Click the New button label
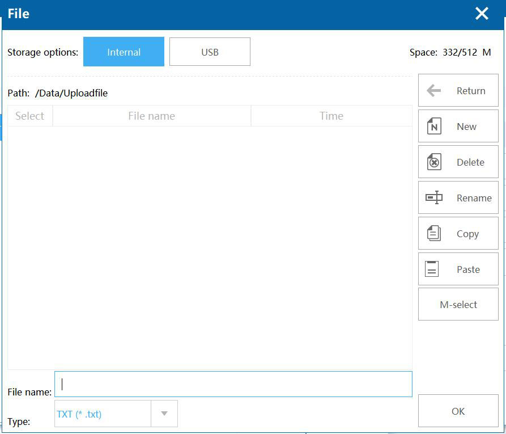The image size is (506, 434). click(467, 127)
